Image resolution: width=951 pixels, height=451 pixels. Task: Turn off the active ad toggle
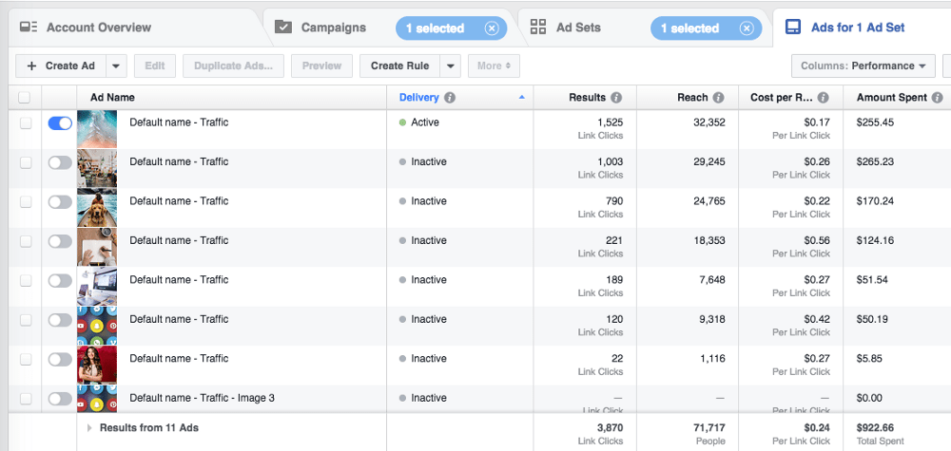tap(60, 123)
